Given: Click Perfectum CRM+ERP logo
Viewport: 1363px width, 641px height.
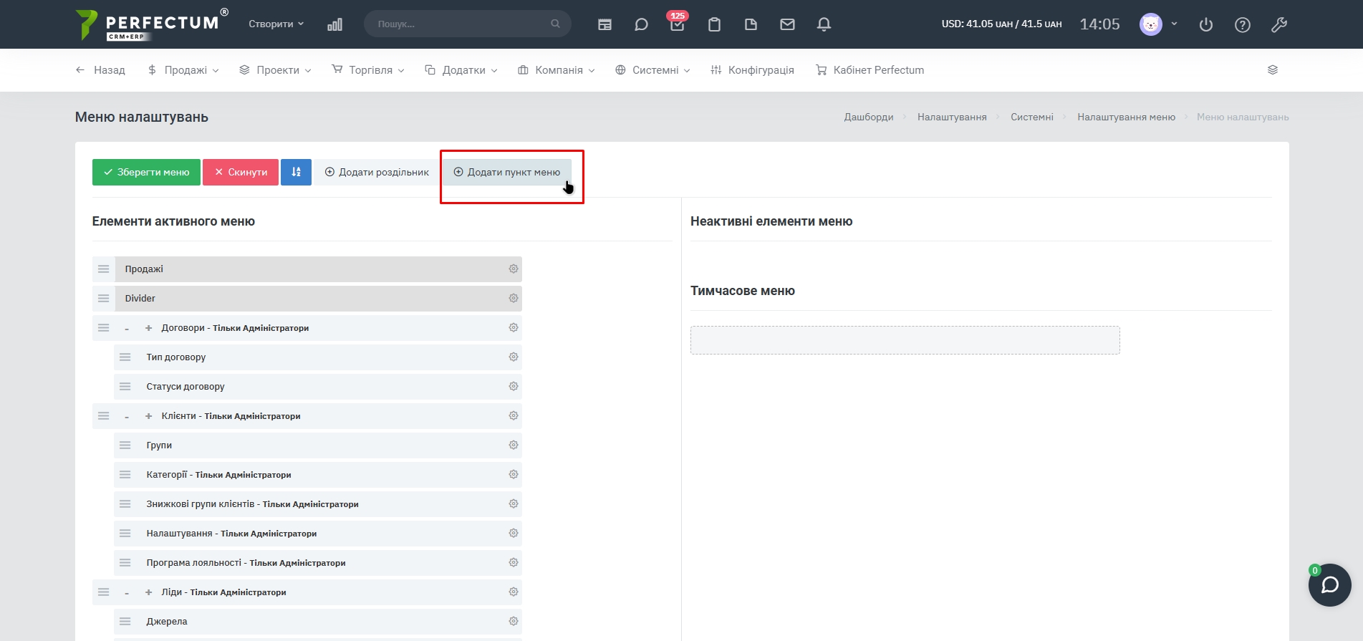Looking at the screenshot, I should click(152, 24).
